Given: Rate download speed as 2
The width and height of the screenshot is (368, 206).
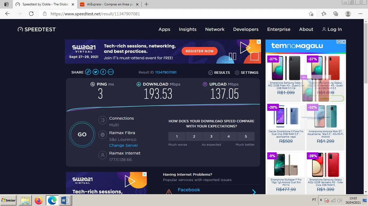Looking at the screenshot, I should click(x=194, y=137).
